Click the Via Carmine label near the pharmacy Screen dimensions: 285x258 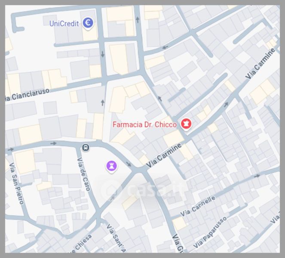point(164,156)
